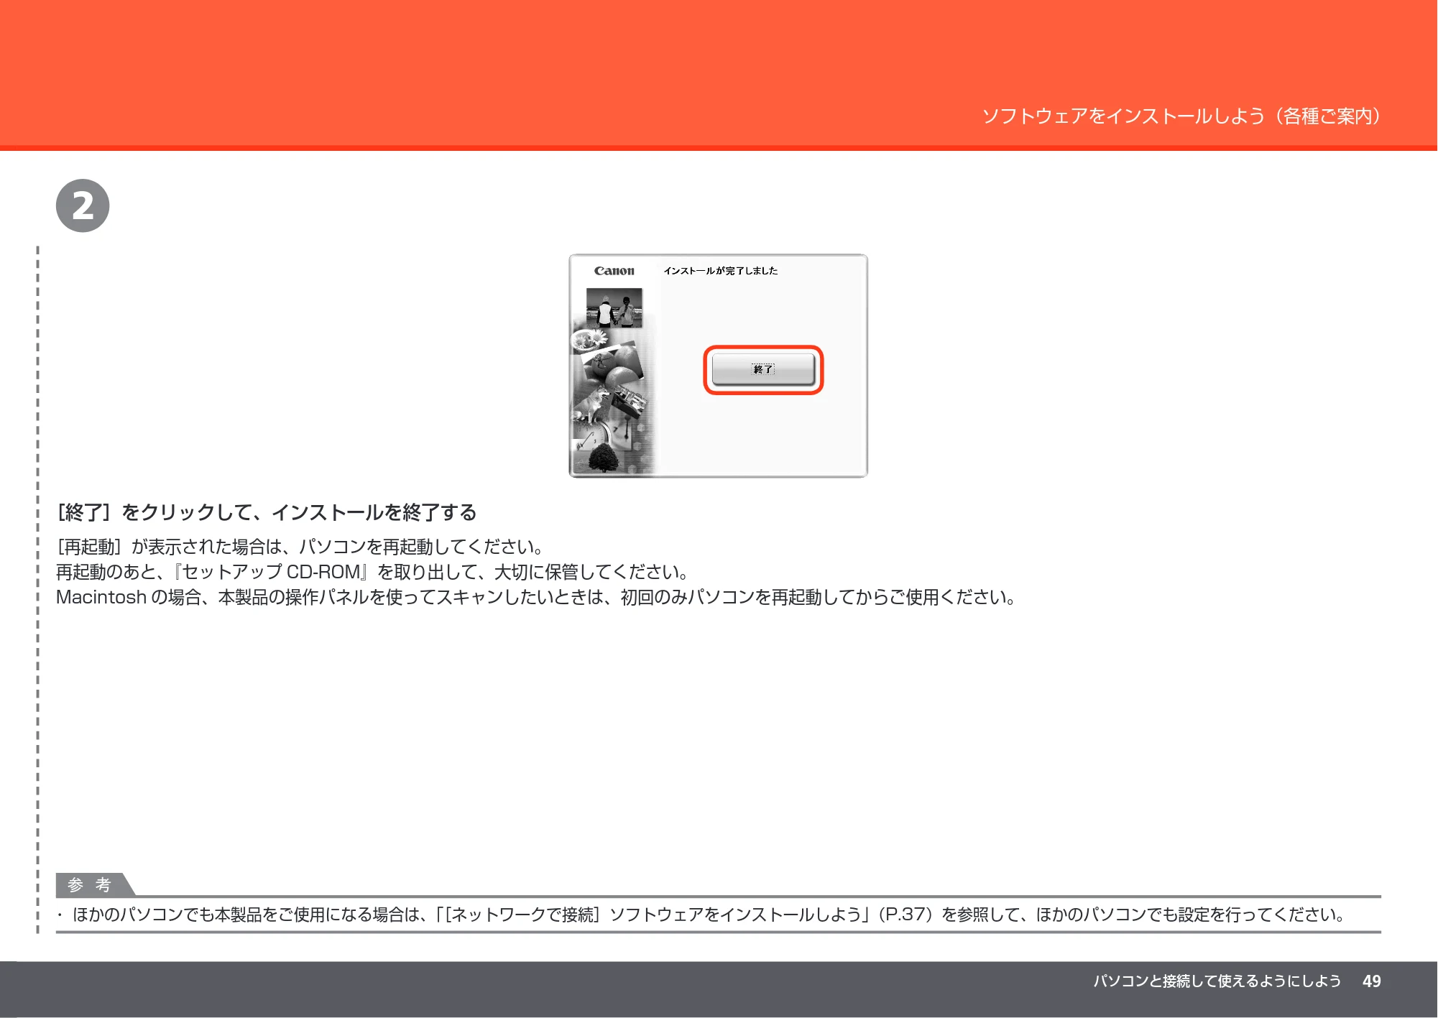The image size is (1438, 1018).
Task: Click the line starting with ［再起動］が表示された場合は
Action: point(300,547)
